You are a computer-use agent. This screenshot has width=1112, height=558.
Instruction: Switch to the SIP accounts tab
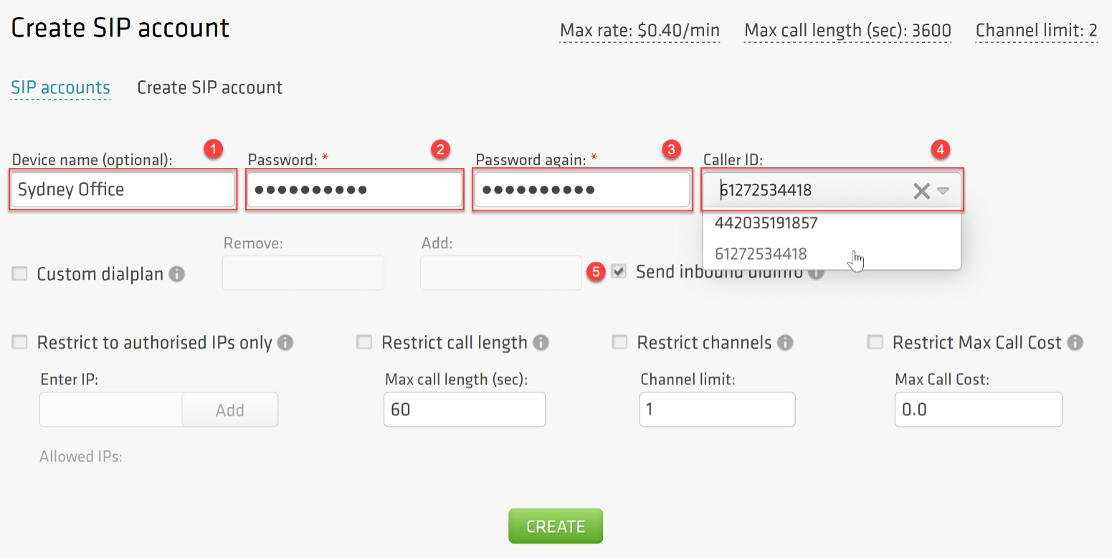60,88
